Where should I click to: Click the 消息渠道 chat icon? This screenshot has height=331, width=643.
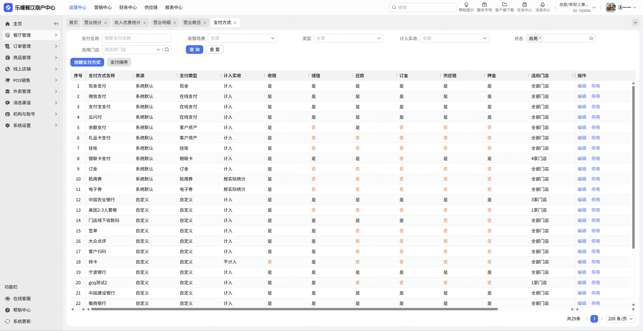[8, 103]
